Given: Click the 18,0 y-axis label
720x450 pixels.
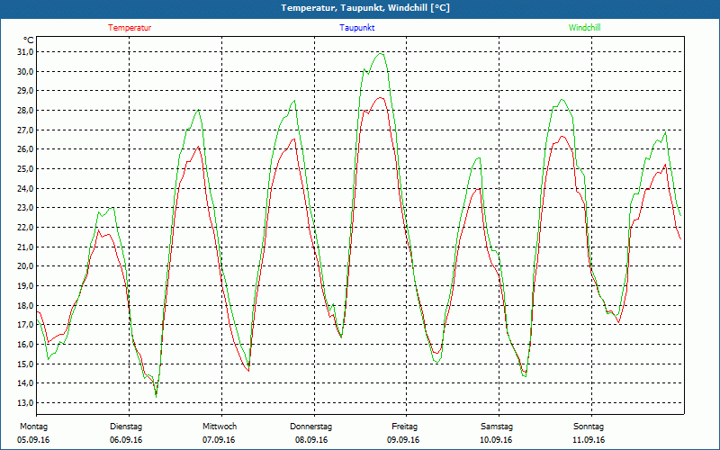Looking at the screenshot, I should coord(25,305).
